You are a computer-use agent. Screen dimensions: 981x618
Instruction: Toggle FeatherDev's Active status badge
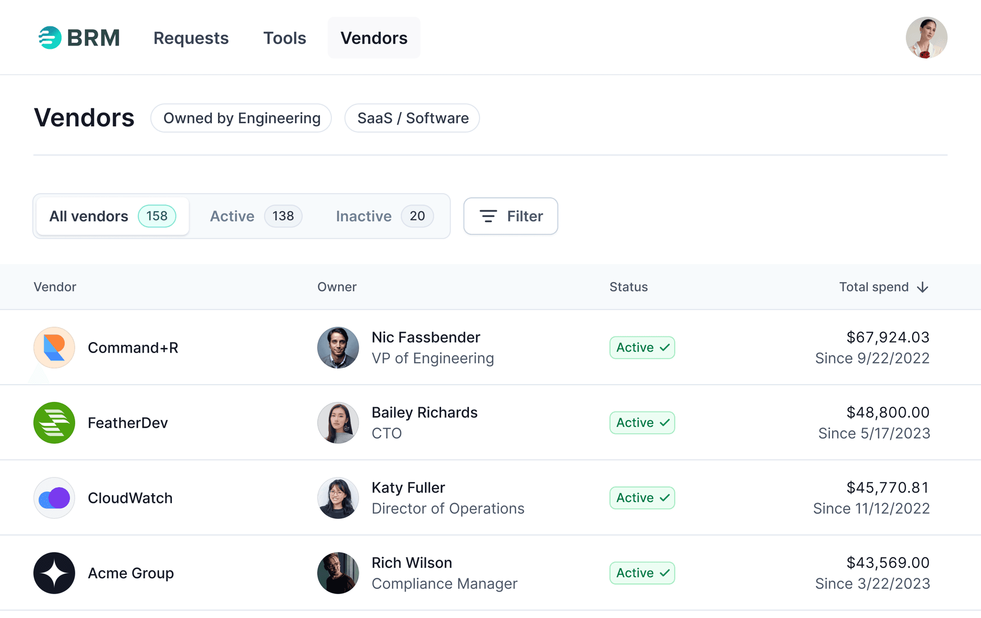point(642,423)
